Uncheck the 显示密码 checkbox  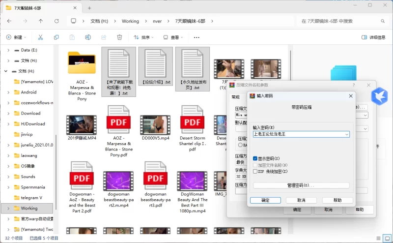255,158
